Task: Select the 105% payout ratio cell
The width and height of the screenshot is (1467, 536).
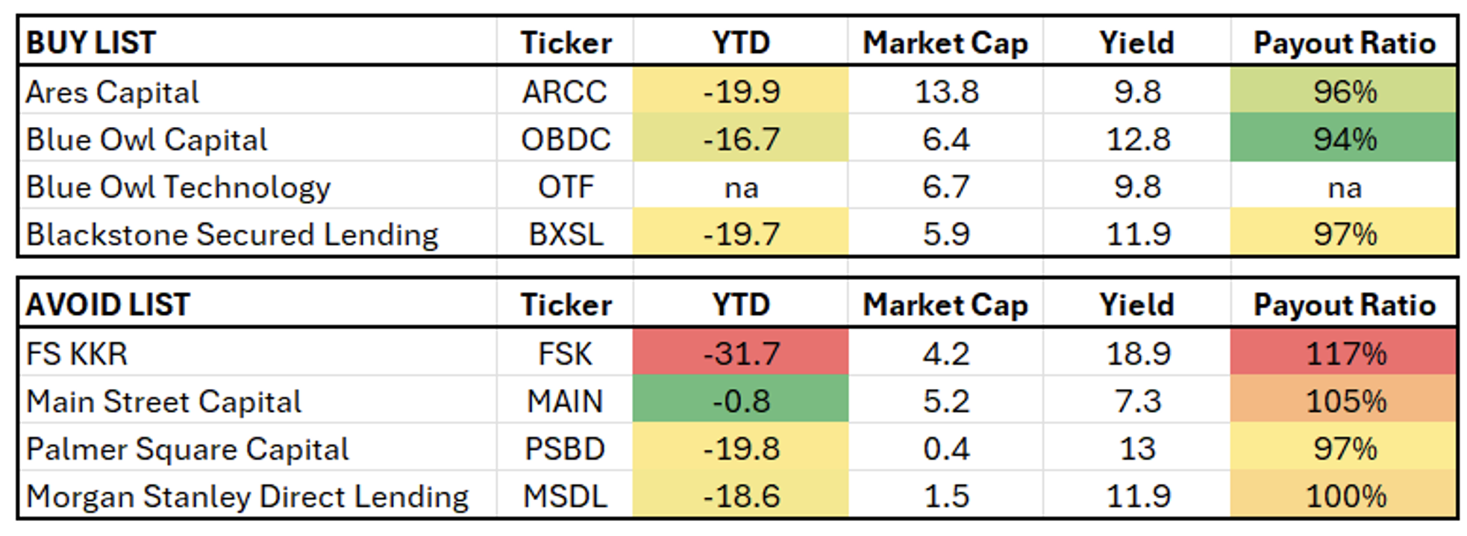Action: click(x=1344, y=401)
